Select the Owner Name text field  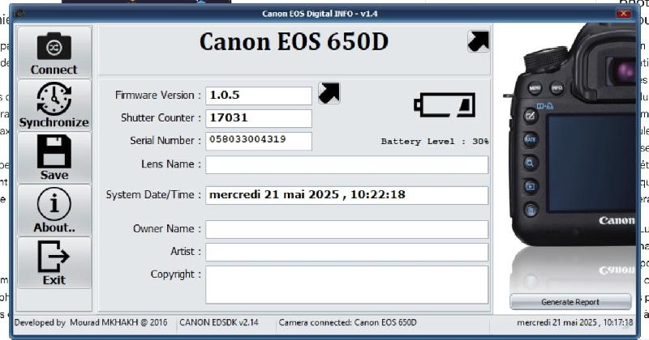point(347,229)
